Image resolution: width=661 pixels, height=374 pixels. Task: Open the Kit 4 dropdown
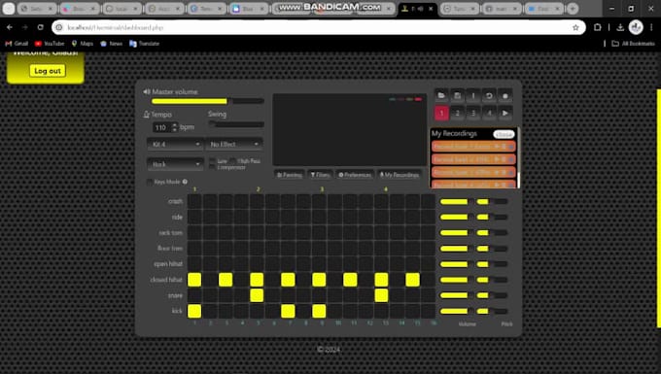[175, 144]
